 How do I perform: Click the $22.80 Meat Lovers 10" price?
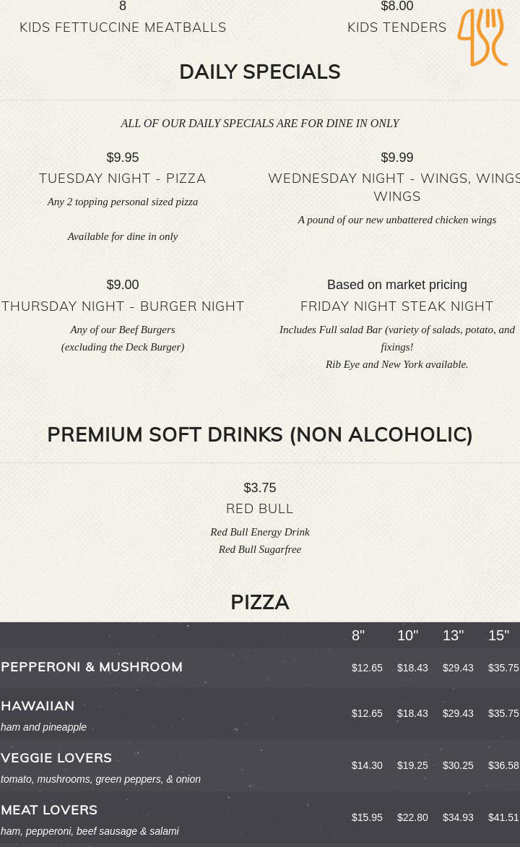click(x=412, y=817)
